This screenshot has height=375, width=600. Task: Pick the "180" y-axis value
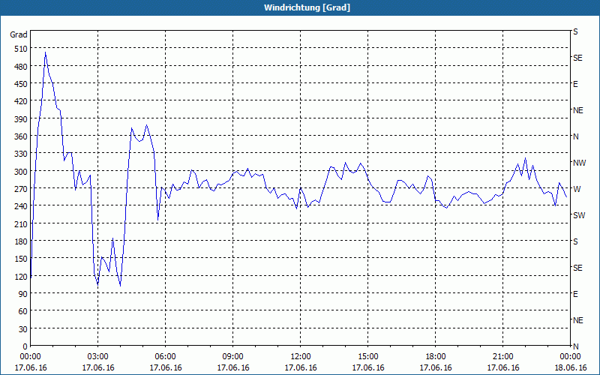point(21,241)
